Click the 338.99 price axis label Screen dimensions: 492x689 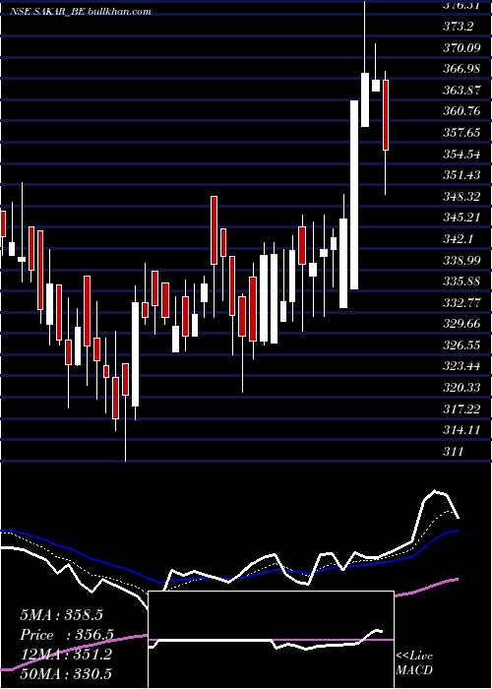click(461, 260)
